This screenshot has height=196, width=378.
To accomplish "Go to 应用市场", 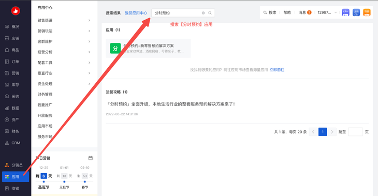I will click(45, 126).
